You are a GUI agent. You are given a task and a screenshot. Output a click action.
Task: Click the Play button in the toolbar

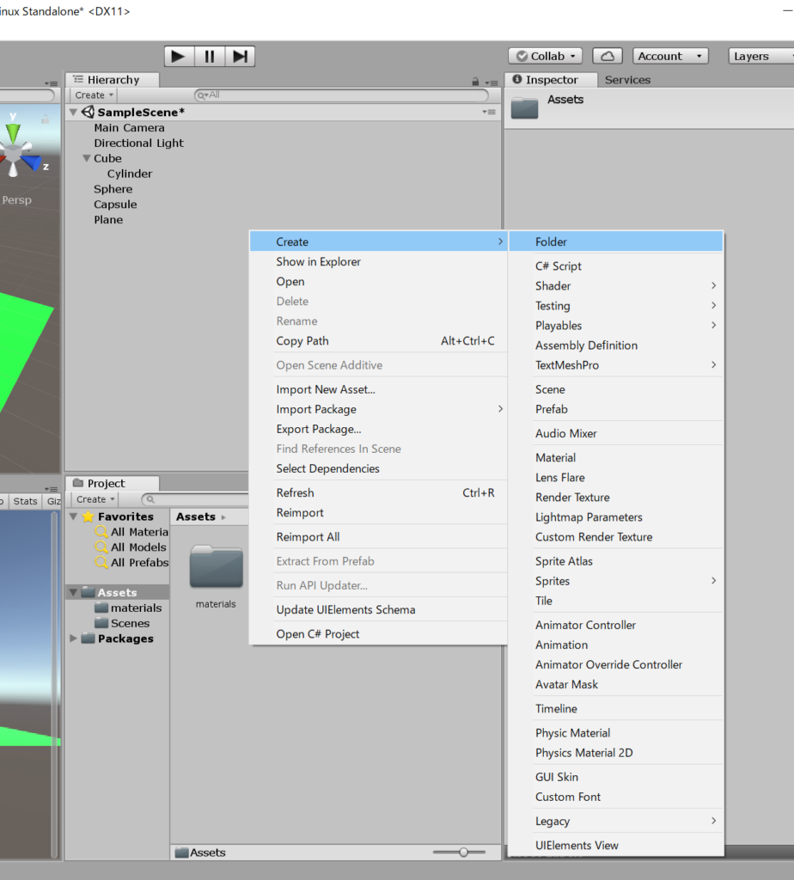[178, 57]
